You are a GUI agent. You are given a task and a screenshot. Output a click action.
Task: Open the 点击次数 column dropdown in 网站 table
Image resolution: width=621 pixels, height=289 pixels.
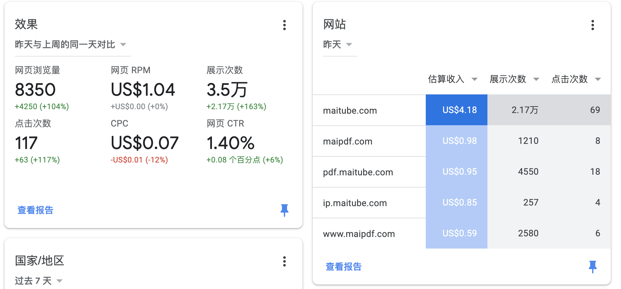click(x=576, y=79)
